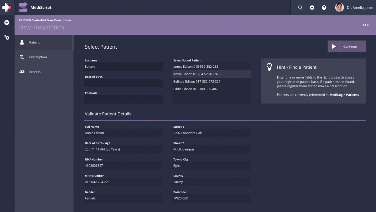Open the search tool in the top bar
This screenshot has width=376, height=212.
tap(300, 8)
